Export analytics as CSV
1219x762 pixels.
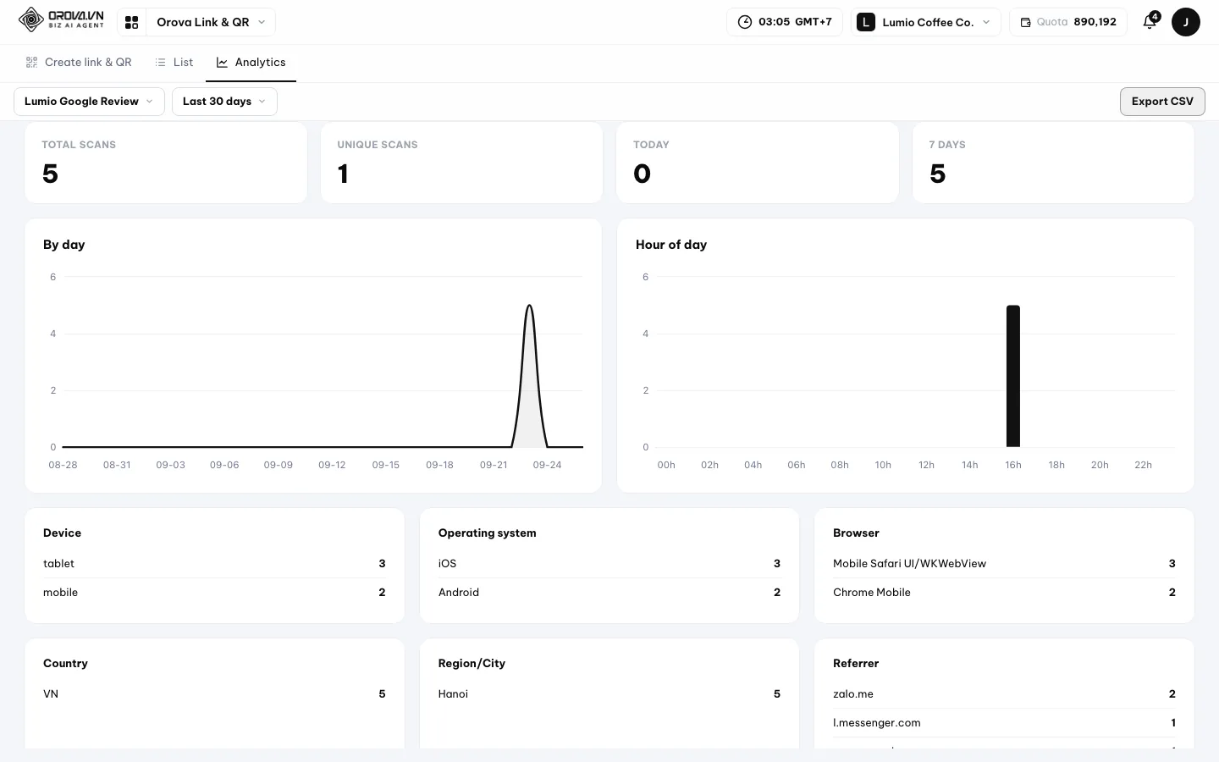1162,102
